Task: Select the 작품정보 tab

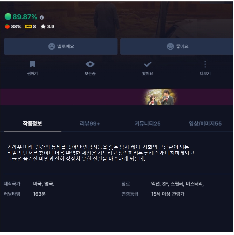Action: tap(32, 124)
